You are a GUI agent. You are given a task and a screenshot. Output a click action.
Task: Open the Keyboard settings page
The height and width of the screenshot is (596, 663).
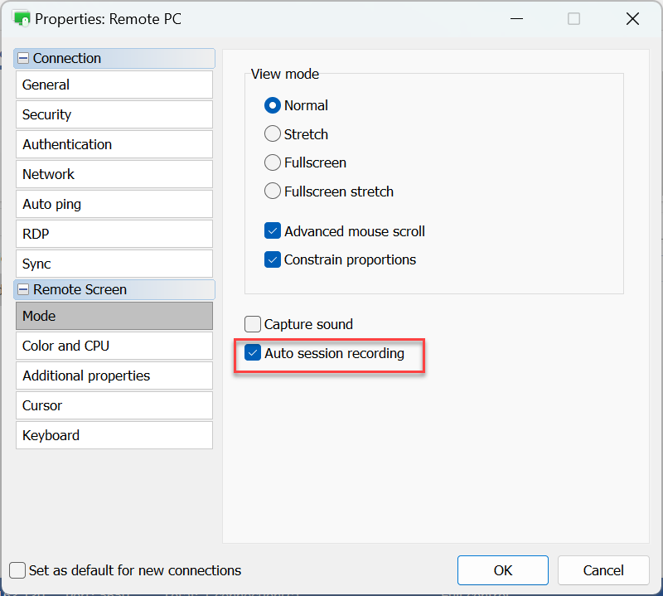(x=114, y=435)
